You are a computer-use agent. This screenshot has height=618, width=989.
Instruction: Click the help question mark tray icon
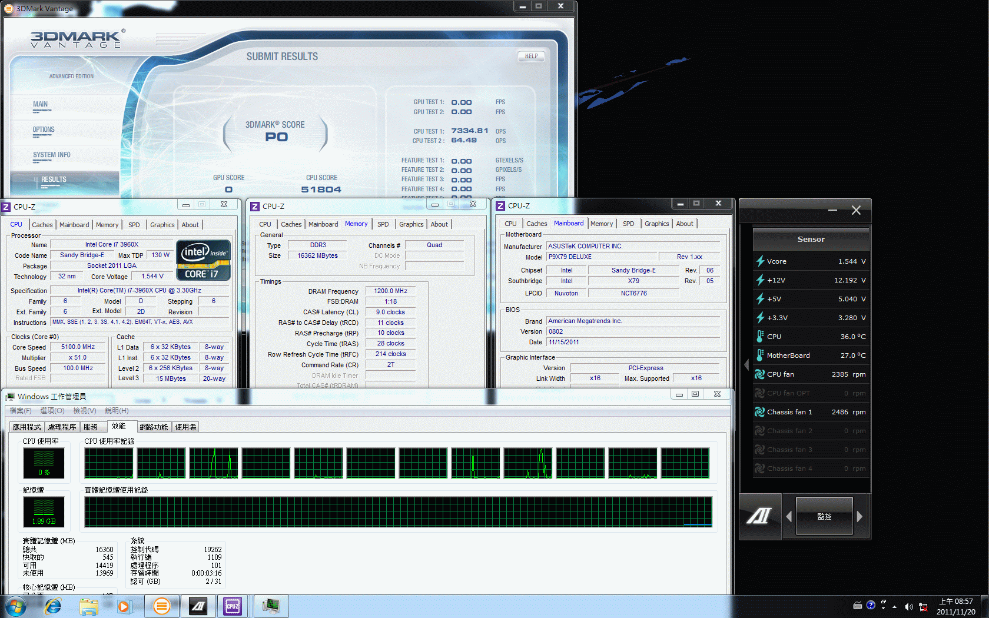coord(871,605)
